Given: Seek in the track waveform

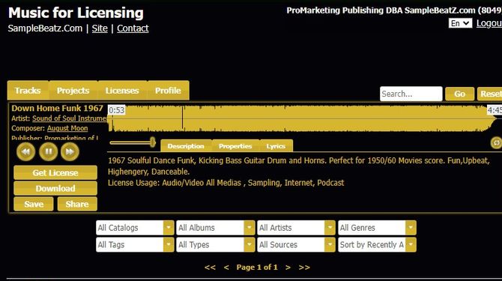Looking at the screenshot, I should click(x=301, y=118).
